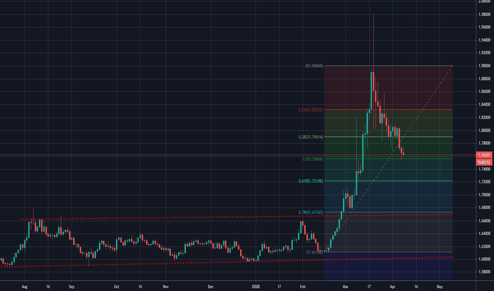Select the 1.68000 price axis value

click(x=484, y=207)
